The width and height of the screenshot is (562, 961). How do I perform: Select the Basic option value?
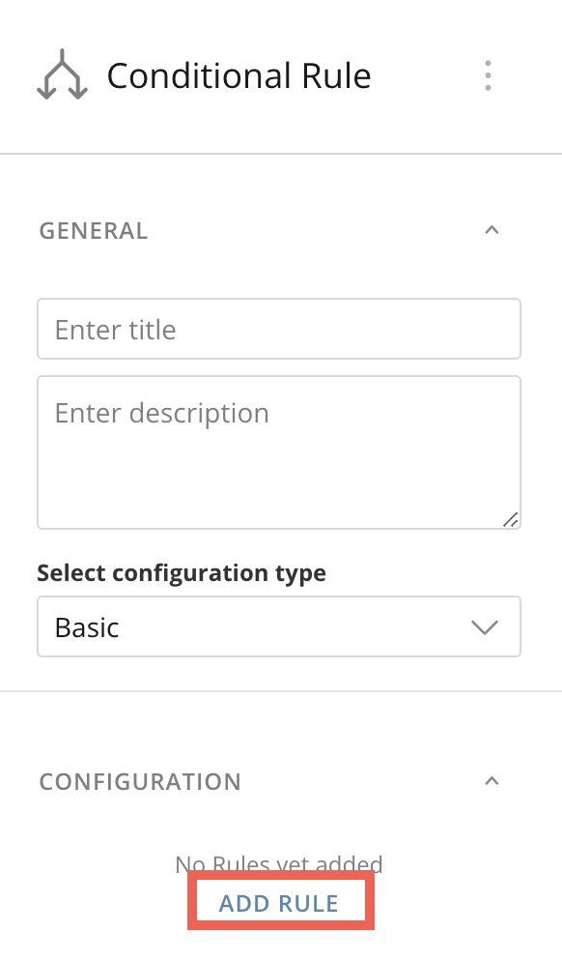pyautogui.click(x=89, y=626)
